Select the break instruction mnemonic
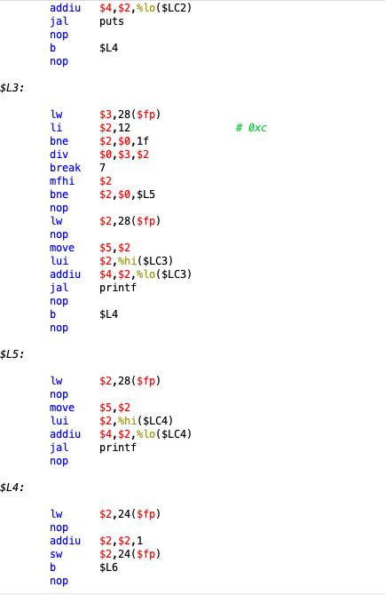 (x=65, y=168)
